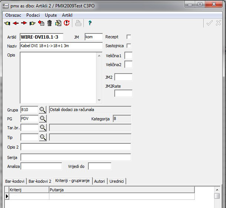Click the Naziv field with Kabel DVI text
Viewport: 226px width, 208px height.
(x=61, y=46)
